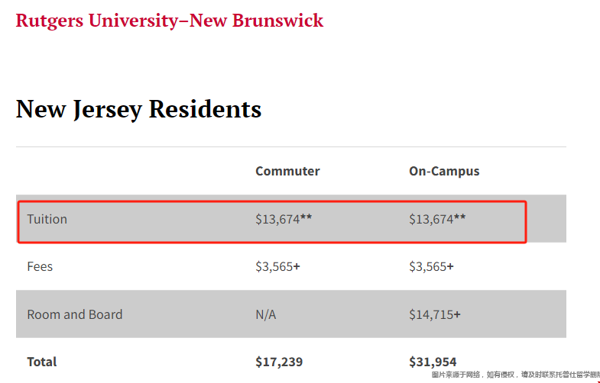The width and height of the screenshot is (600, 383).
Task: Click the On-Campus total $31,954
Action: [433, 362]
